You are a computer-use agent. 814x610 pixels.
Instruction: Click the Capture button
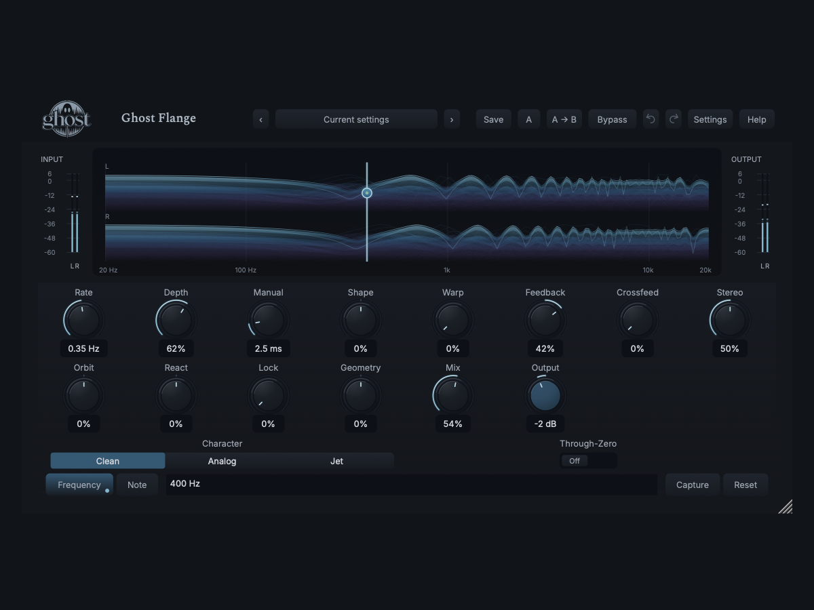pos(693,485)
